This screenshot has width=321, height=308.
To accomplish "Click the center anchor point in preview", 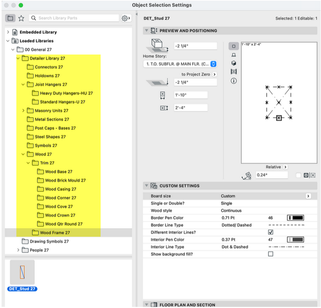I will (279, 102).
